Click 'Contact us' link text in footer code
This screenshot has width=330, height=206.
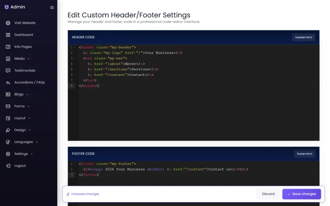(x=219, y=169)
